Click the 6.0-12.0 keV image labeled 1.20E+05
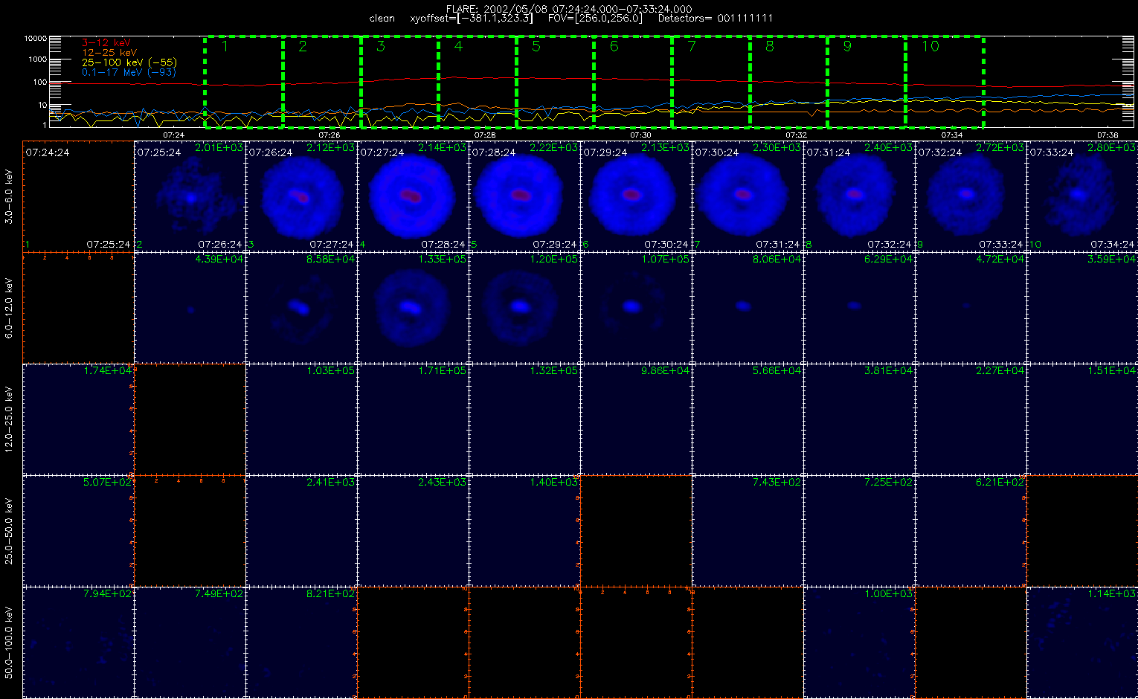 (x=524, y=307)
